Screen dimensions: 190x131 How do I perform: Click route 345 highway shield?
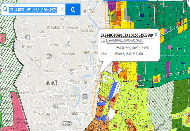click(71, 71)
